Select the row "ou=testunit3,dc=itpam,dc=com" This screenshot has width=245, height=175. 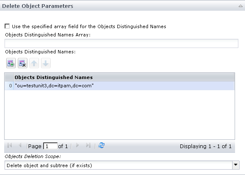(119, 86)
